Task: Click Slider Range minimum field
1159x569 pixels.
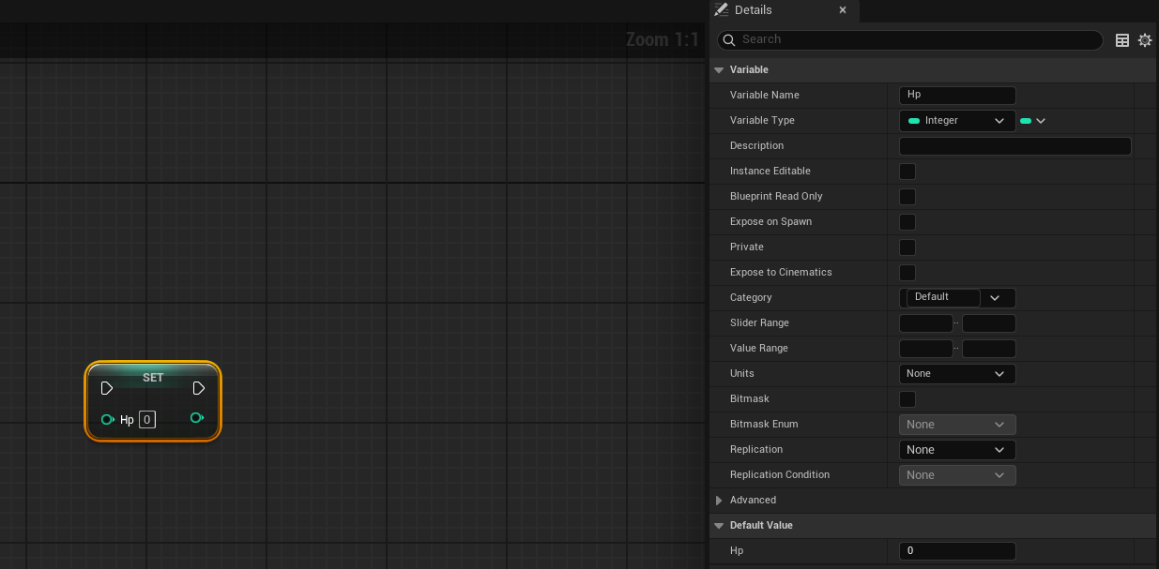Action: (926, 323)
